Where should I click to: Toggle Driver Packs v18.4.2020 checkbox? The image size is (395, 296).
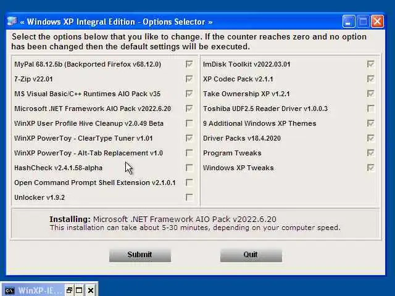click(371, 138)
